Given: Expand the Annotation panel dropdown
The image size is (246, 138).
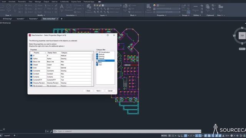Looking at the screenshot, I should pos(71,15).
